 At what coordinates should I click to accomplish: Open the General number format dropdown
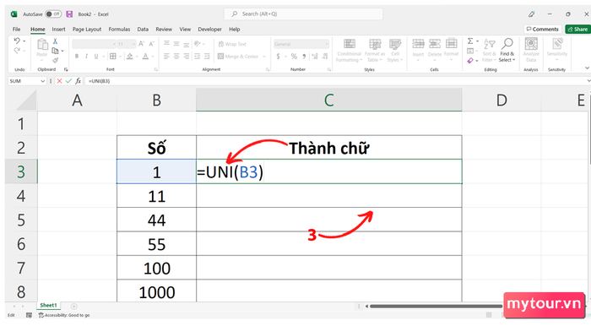[x=327, y=44]
